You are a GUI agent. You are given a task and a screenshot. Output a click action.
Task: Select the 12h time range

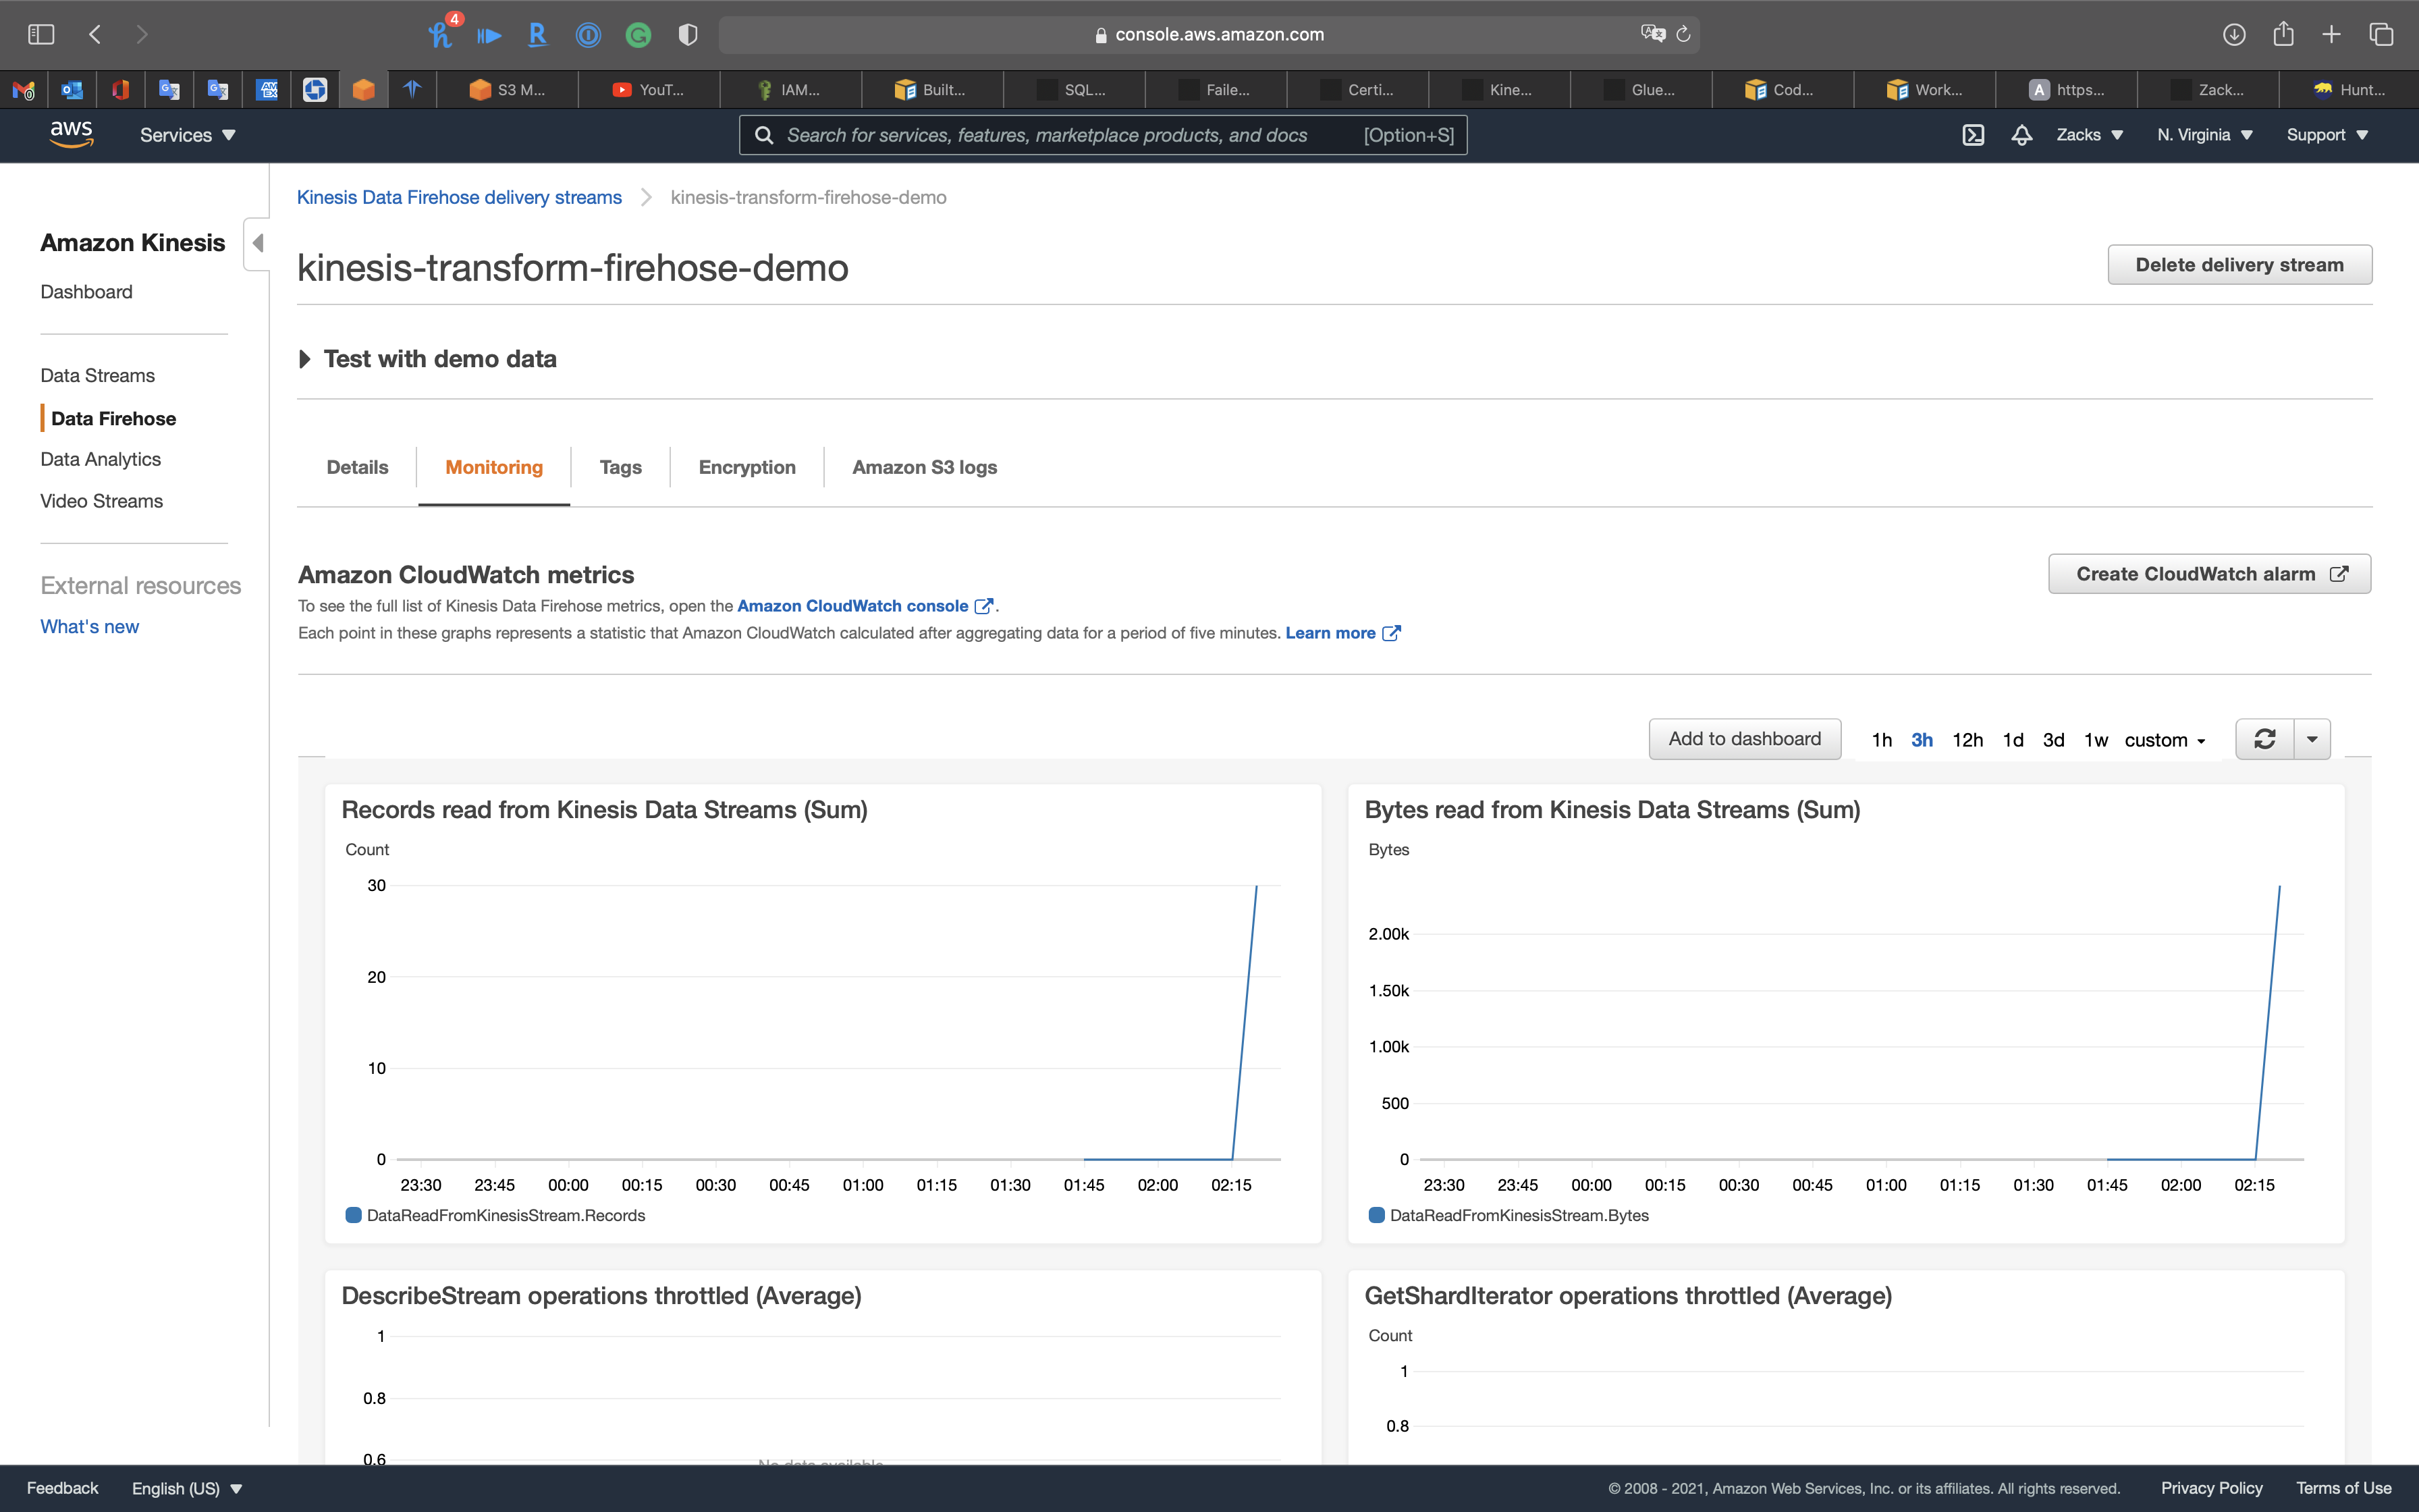click(x=1967, y=740)
